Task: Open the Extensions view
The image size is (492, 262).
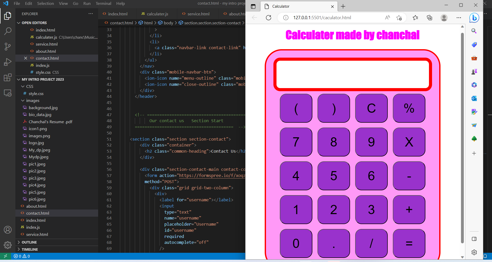Action: (x=8, y=77)
